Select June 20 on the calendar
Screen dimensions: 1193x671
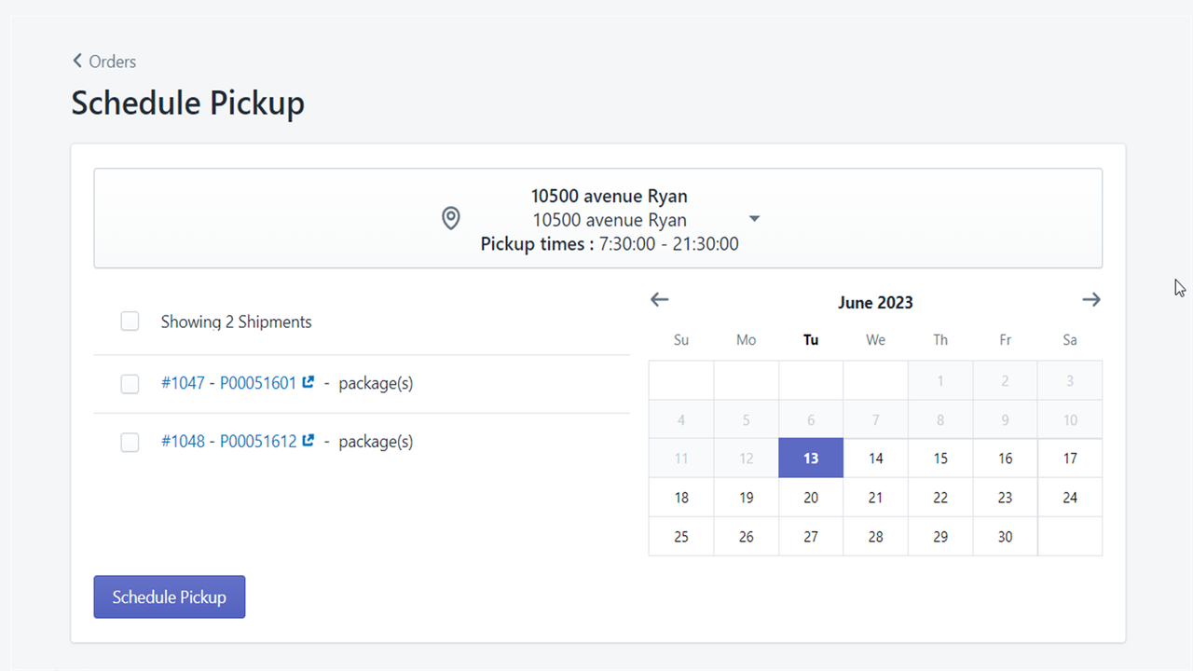point(810,497)
